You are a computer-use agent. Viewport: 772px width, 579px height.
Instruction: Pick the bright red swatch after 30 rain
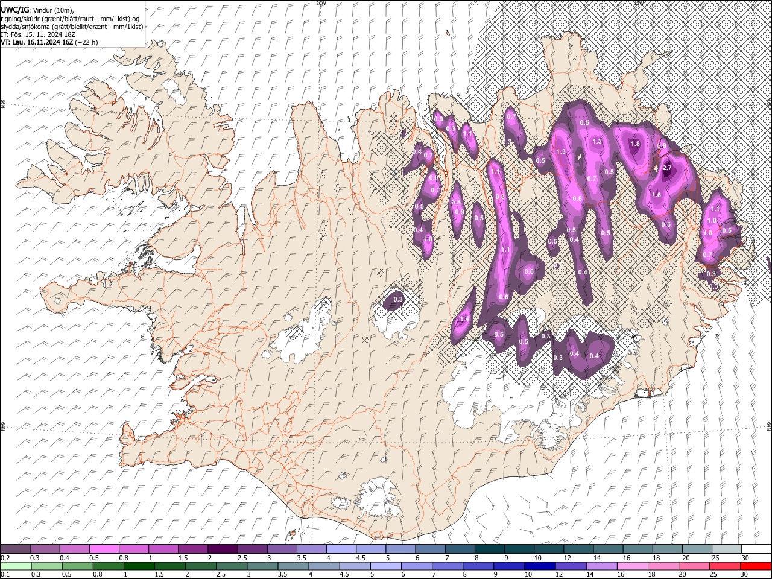click(756, 566)
